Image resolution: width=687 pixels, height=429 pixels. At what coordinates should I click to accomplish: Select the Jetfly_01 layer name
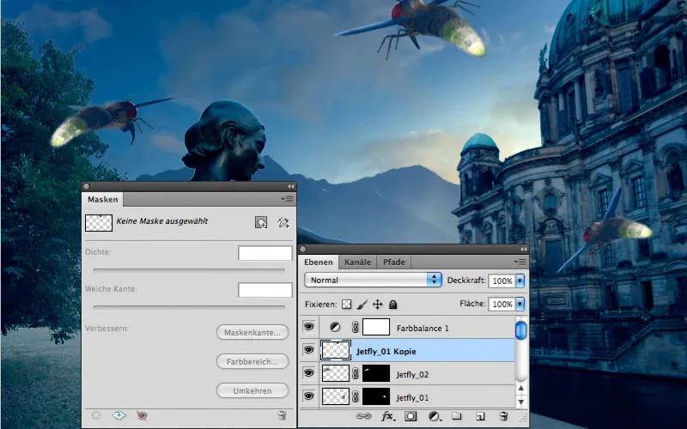click(412, 397)
